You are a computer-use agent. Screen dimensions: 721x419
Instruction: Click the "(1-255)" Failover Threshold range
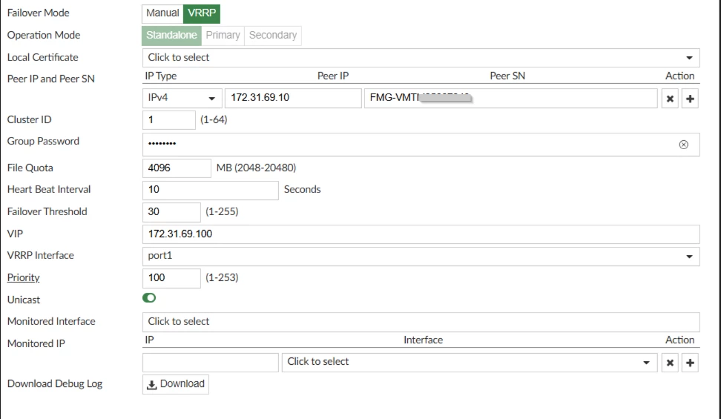(222, 211)
